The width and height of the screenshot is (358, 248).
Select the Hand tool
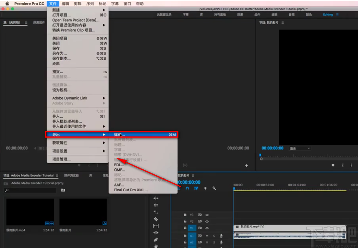(156, 246)
